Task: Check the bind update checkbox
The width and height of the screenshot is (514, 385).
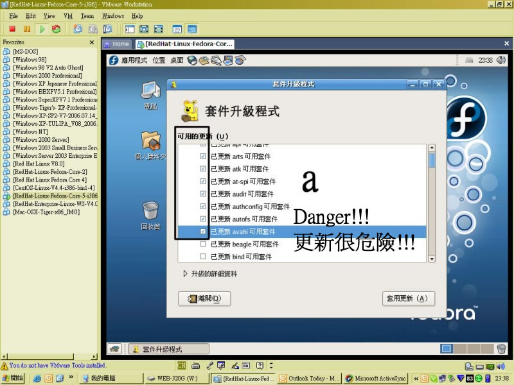Action: pos(203,256)
